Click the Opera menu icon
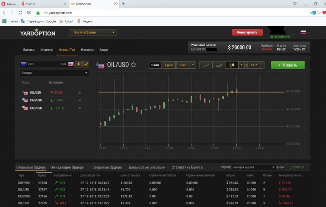This screenshot has height=207, width=326. [3, 4]
